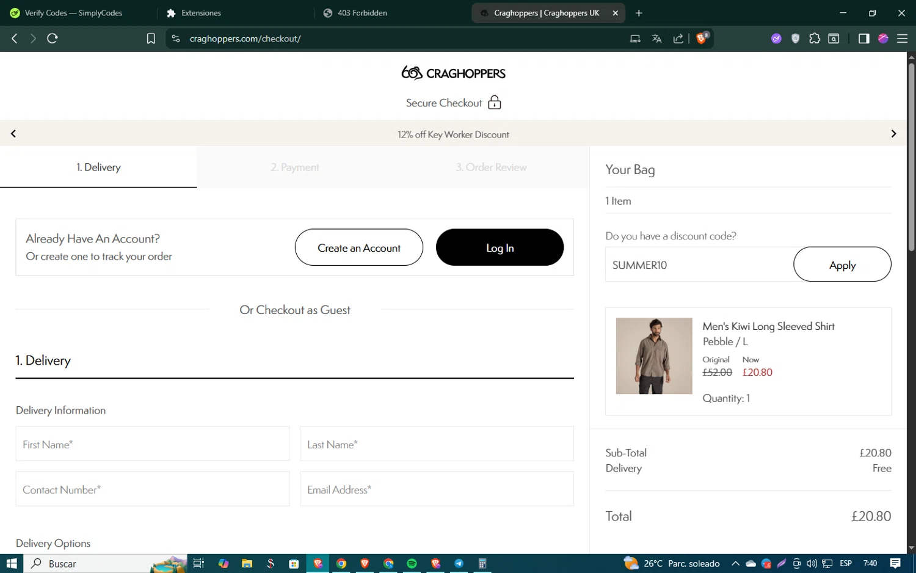The image size is (916, 573).
Task: Open site information icon in address bar
Action: 176,38
